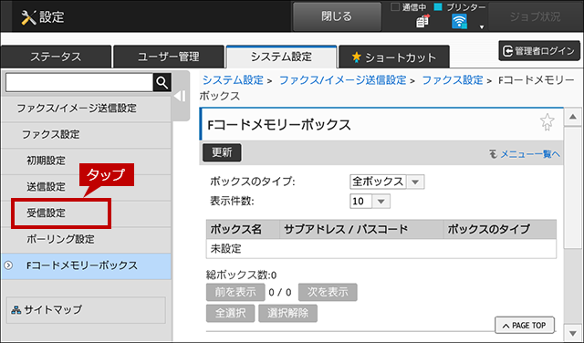Add page to favorites with star icon
The width and height of the screenshot is (584, 343).
pos(547,122)
